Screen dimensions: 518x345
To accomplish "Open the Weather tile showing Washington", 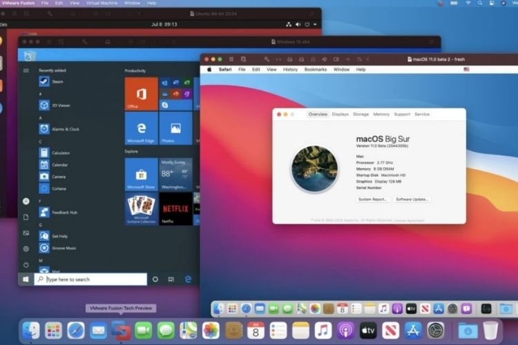I will 175,175.
